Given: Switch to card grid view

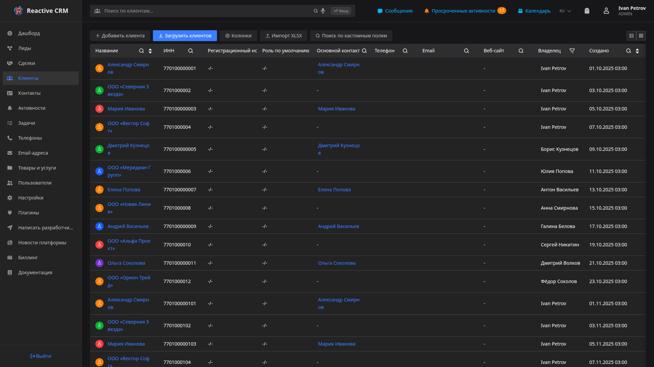Looking at the screenshot, I should coord(641,36).
